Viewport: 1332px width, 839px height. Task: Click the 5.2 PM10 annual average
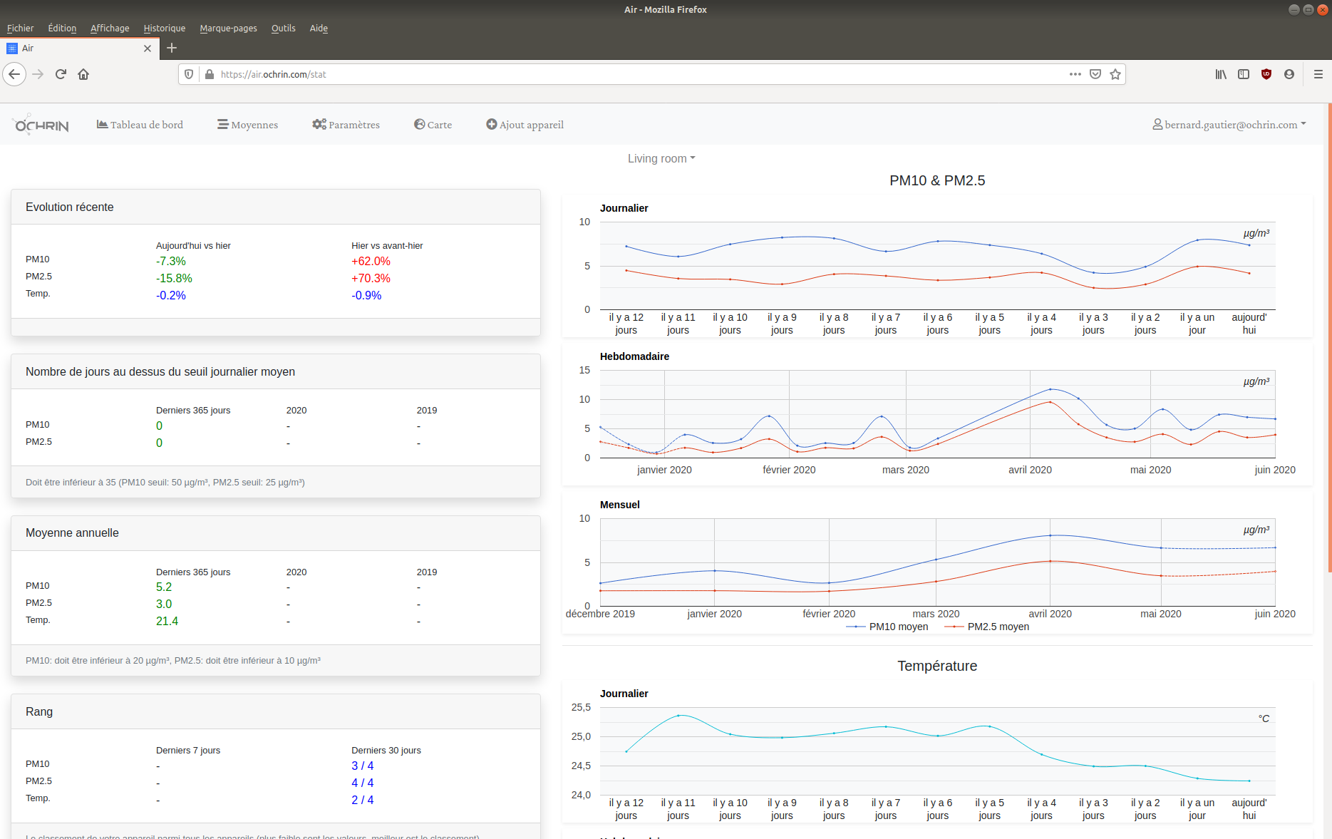(x=164, y=587)
